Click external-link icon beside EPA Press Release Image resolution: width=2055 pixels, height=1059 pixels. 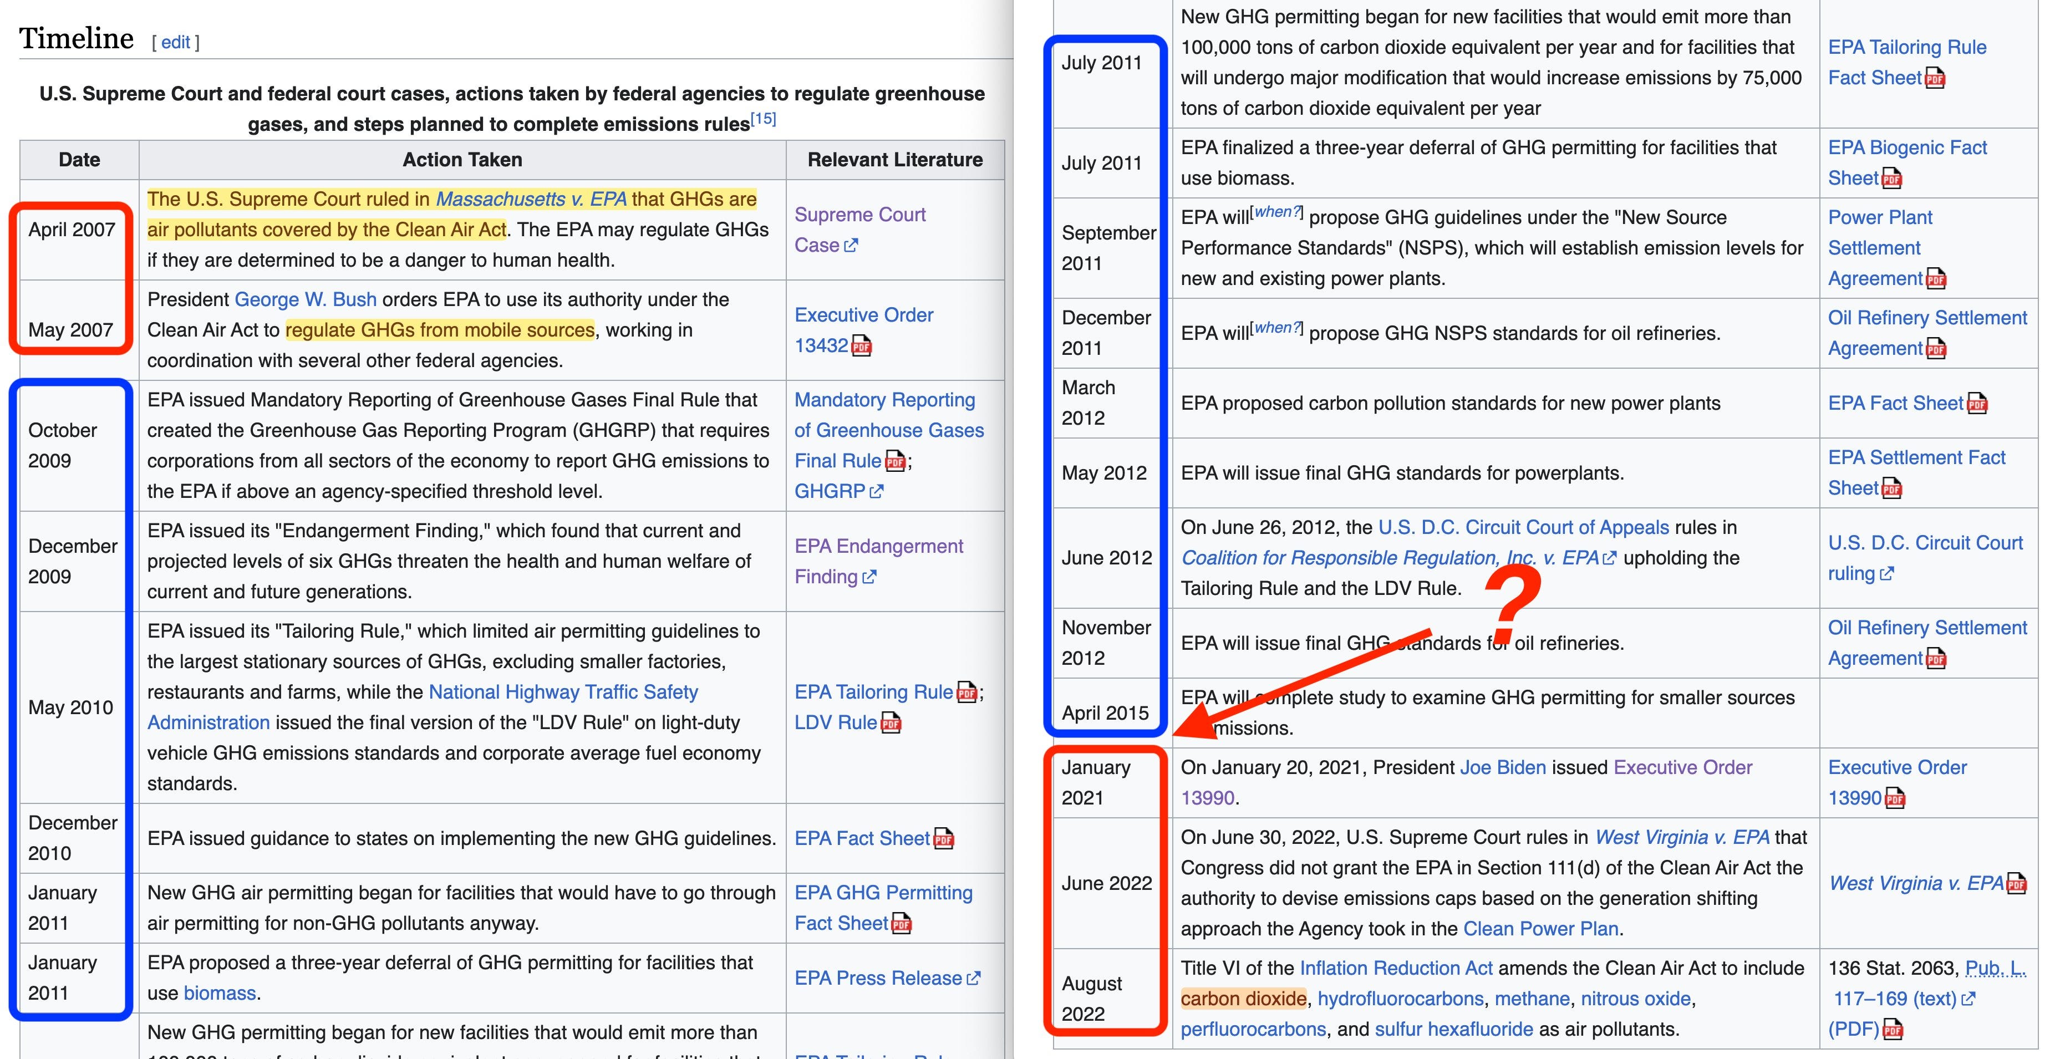coord(973,979)
